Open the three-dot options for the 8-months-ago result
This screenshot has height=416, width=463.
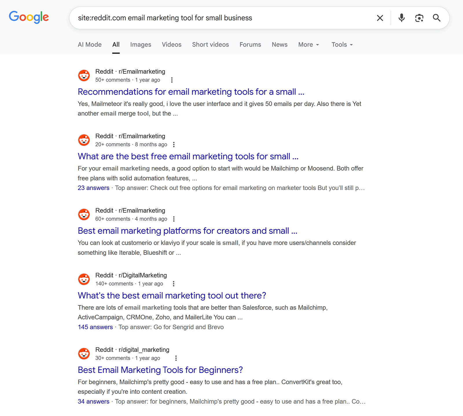(x=174, y=144)
